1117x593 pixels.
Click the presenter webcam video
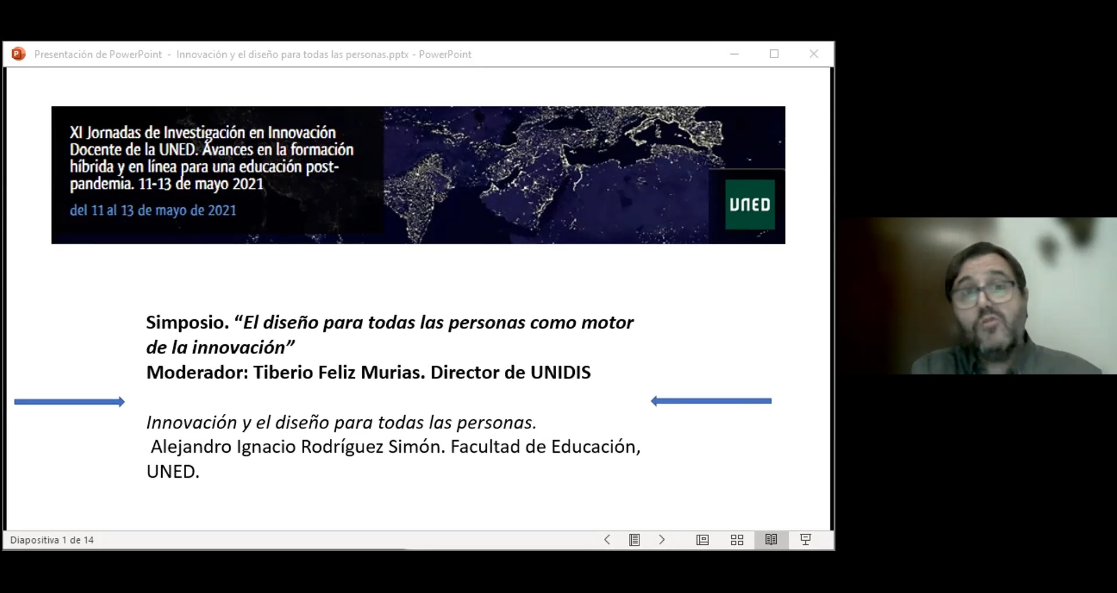[x=976, y=295]
